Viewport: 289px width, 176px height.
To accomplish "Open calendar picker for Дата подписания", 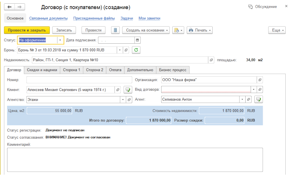I will pos(137,40).
